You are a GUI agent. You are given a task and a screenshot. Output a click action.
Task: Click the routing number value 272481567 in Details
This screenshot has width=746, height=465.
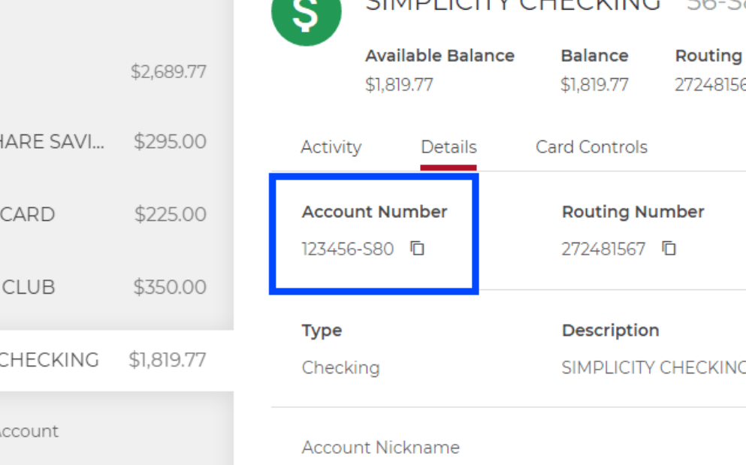pos(603,249)
